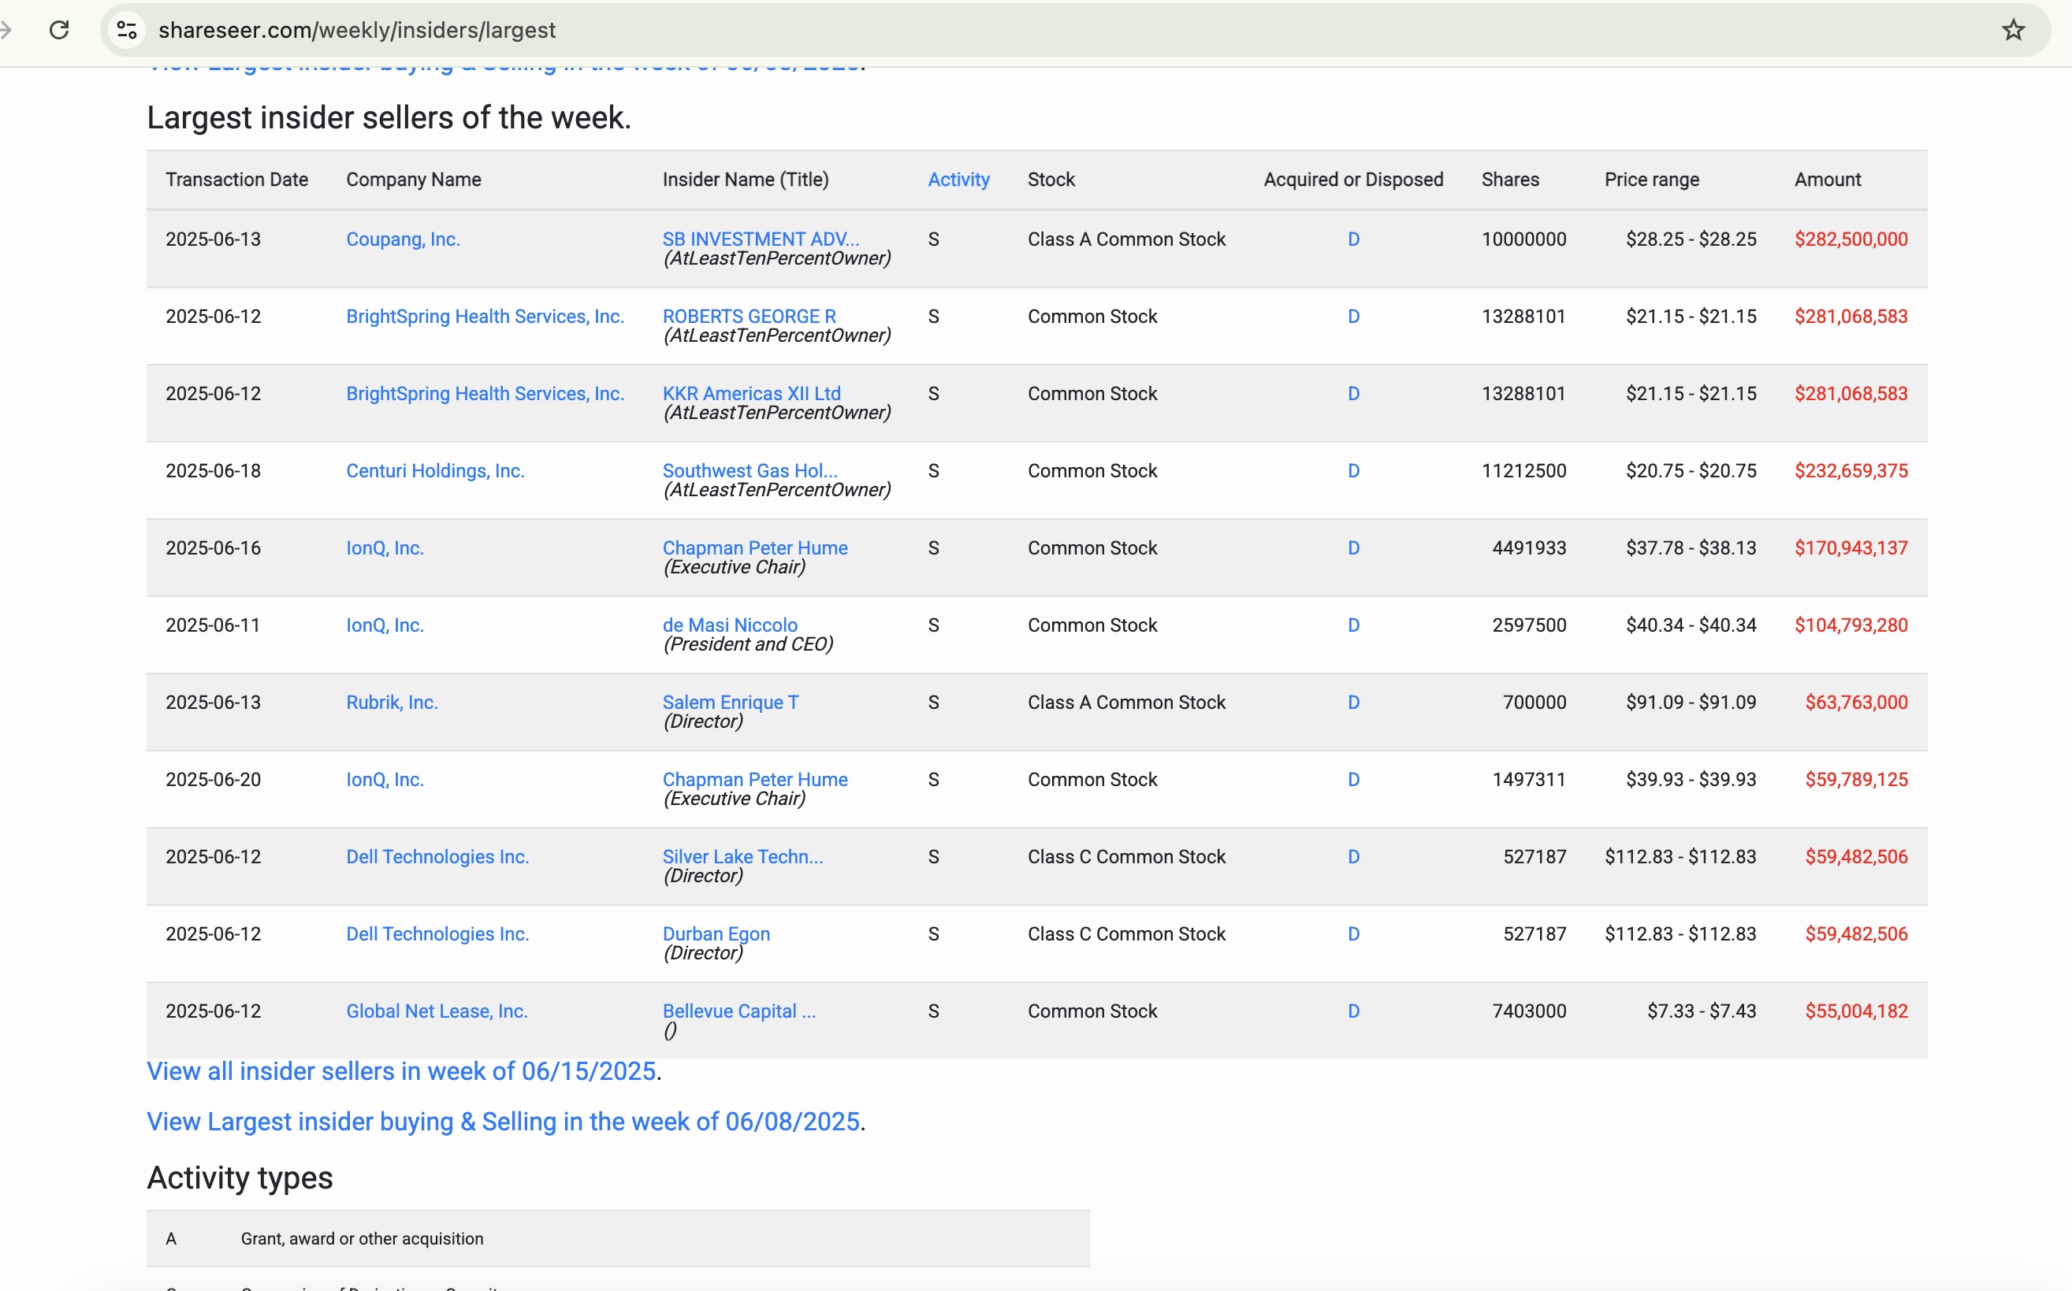This screenshot has height=1291, width=2072.
Task: Open the Coupang, Inc. company link
Action: [402, 239]
